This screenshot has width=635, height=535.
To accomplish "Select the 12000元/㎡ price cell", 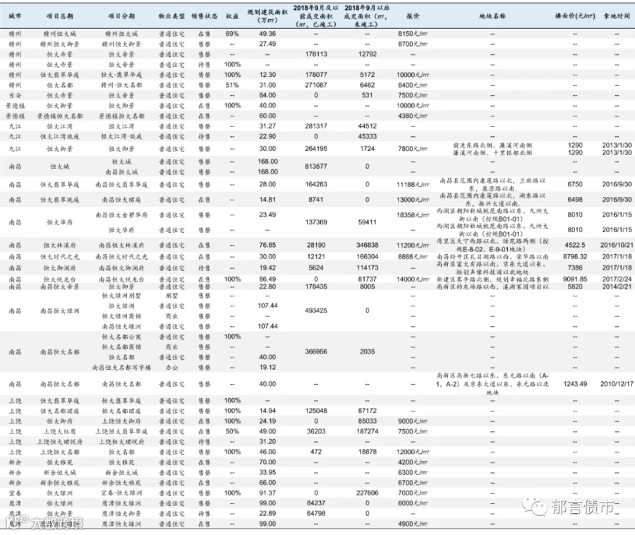I will coord(413,452).
